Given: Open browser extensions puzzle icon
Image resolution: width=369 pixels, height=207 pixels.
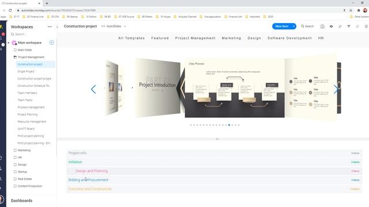Looking at the screenshot, I should pos(359,10).
